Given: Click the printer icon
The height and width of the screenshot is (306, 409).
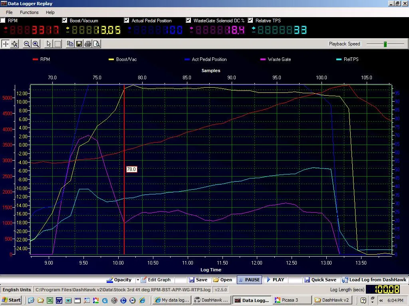Looking at the screenshot, I should [87, 44].
